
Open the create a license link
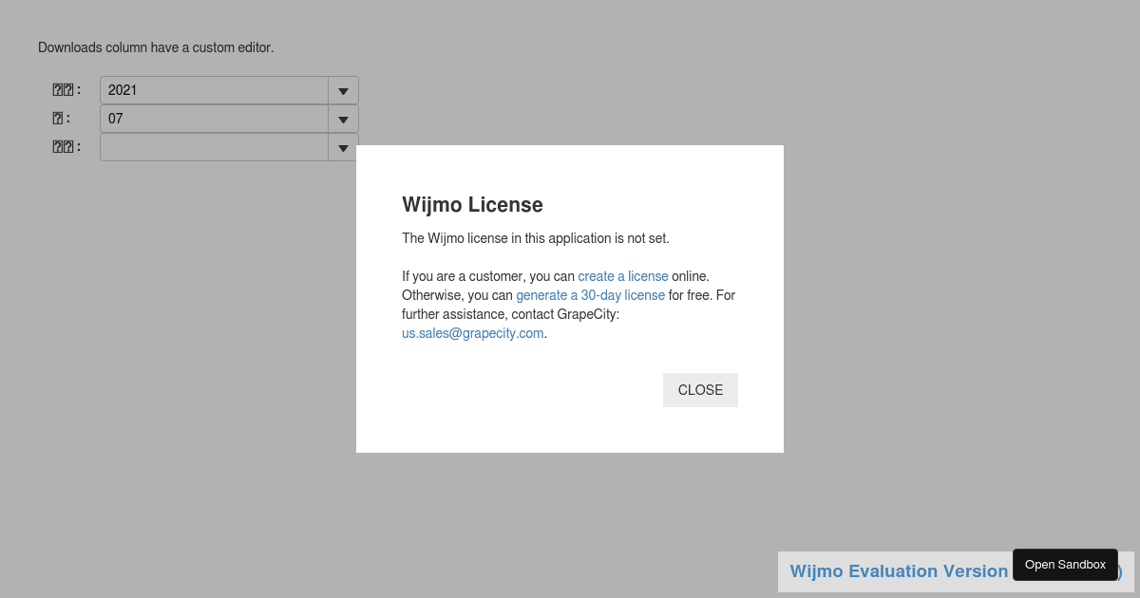622,276
